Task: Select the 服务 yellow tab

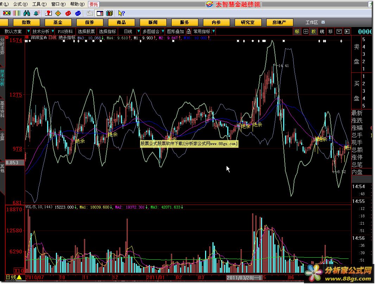Action: pos(185,22)
